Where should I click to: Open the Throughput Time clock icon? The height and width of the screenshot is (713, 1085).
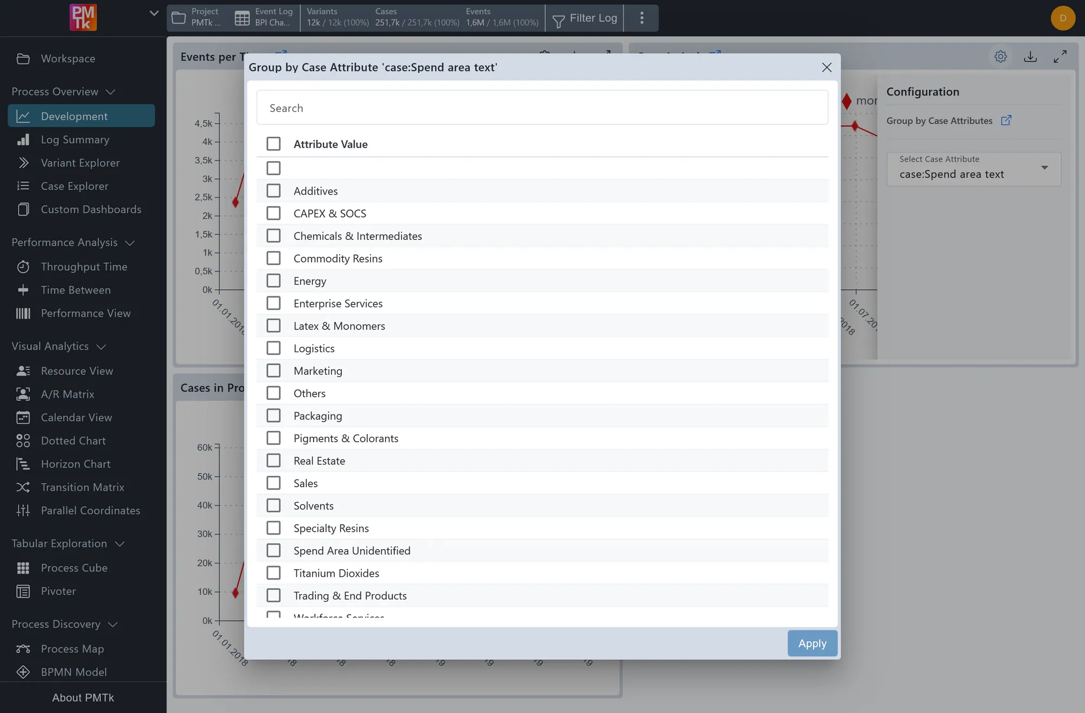coord(23,267)
